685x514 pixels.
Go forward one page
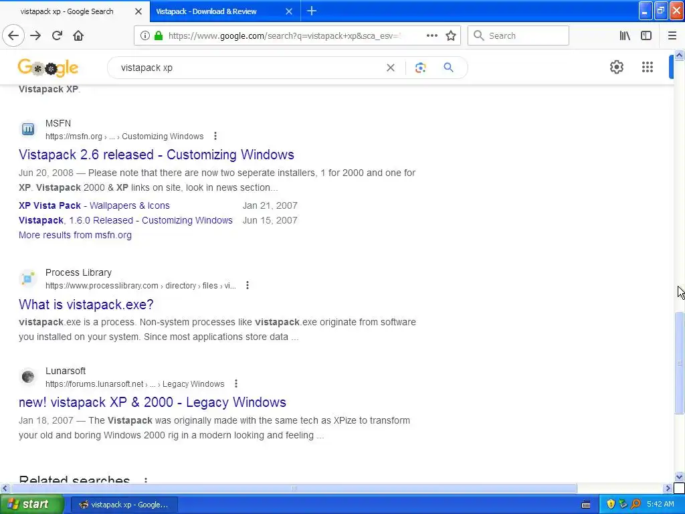click(x=35, y=35)
